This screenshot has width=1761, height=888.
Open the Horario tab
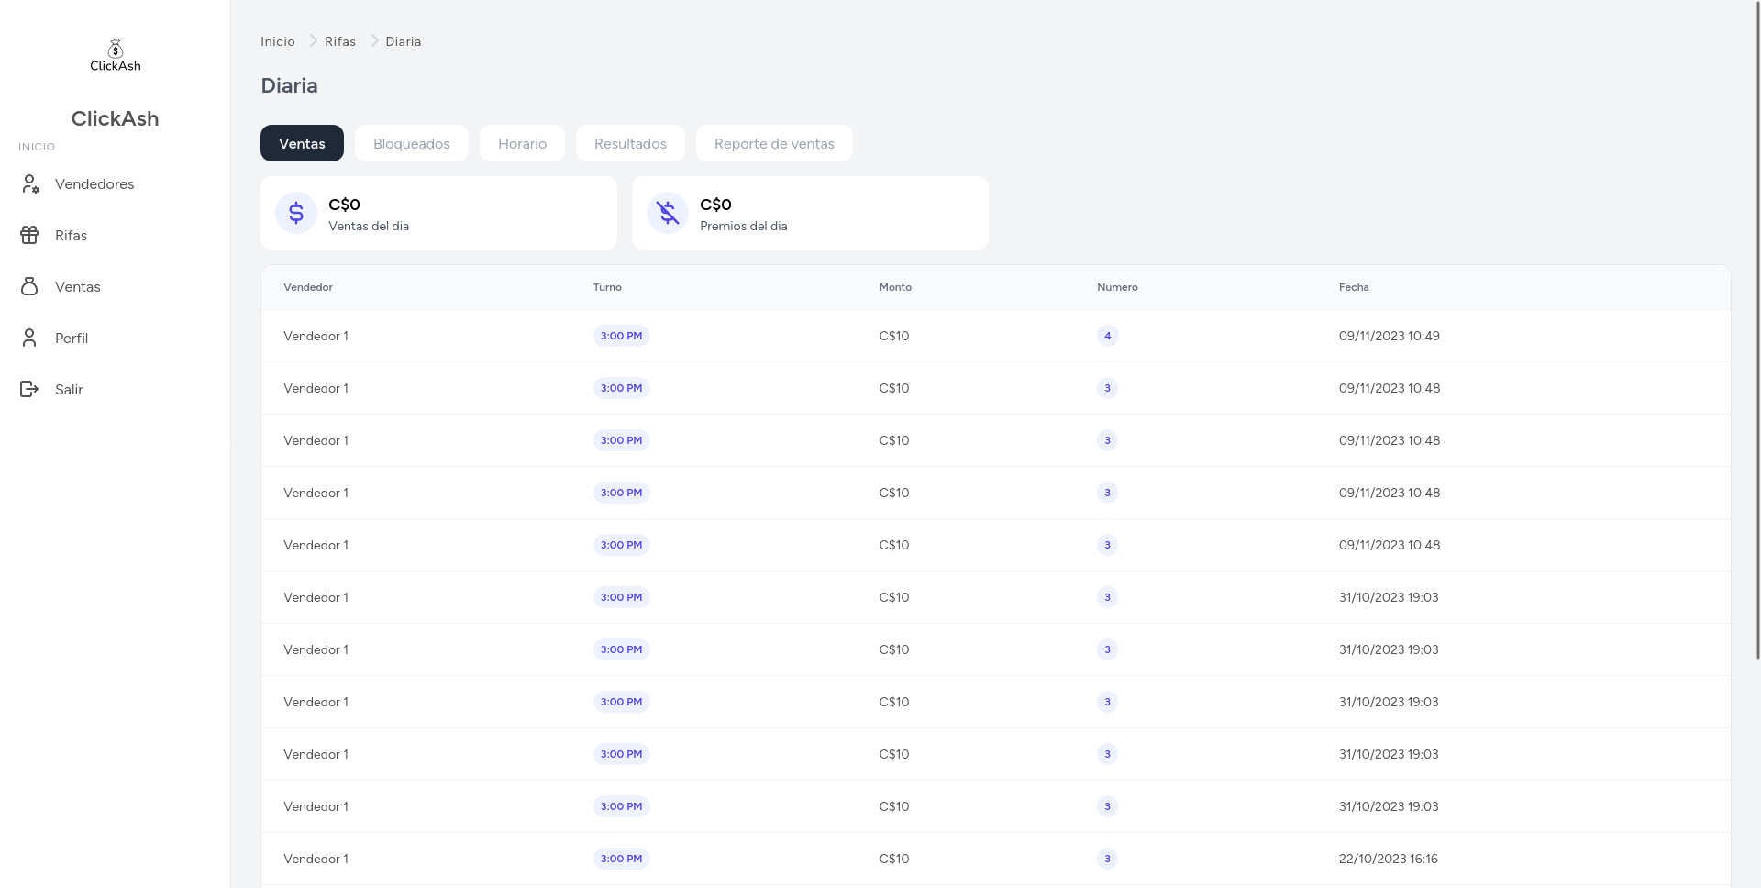click(522, 144)
